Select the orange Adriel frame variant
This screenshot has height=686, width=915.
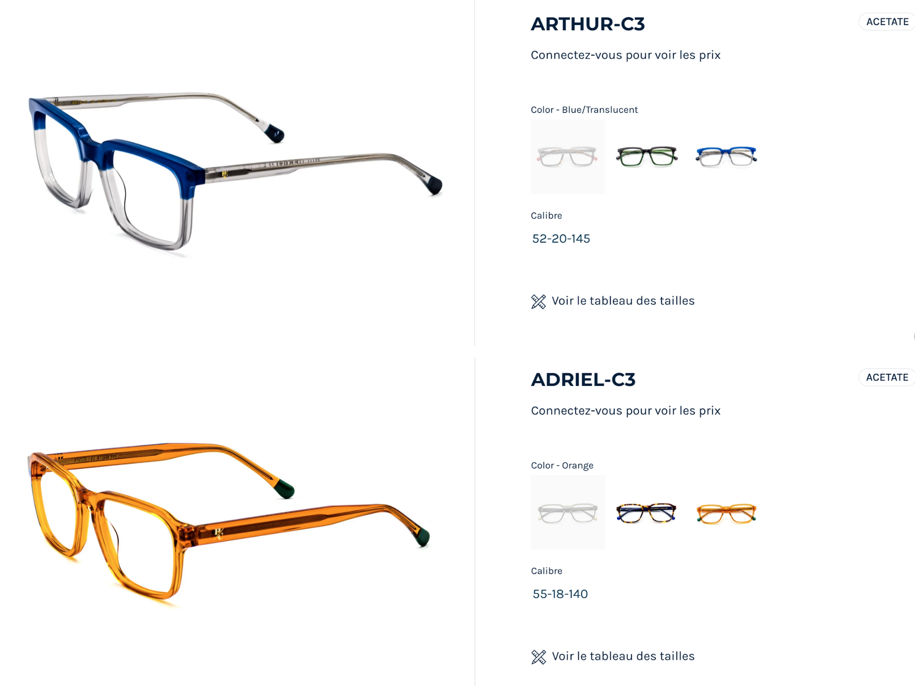pos(727,513)
